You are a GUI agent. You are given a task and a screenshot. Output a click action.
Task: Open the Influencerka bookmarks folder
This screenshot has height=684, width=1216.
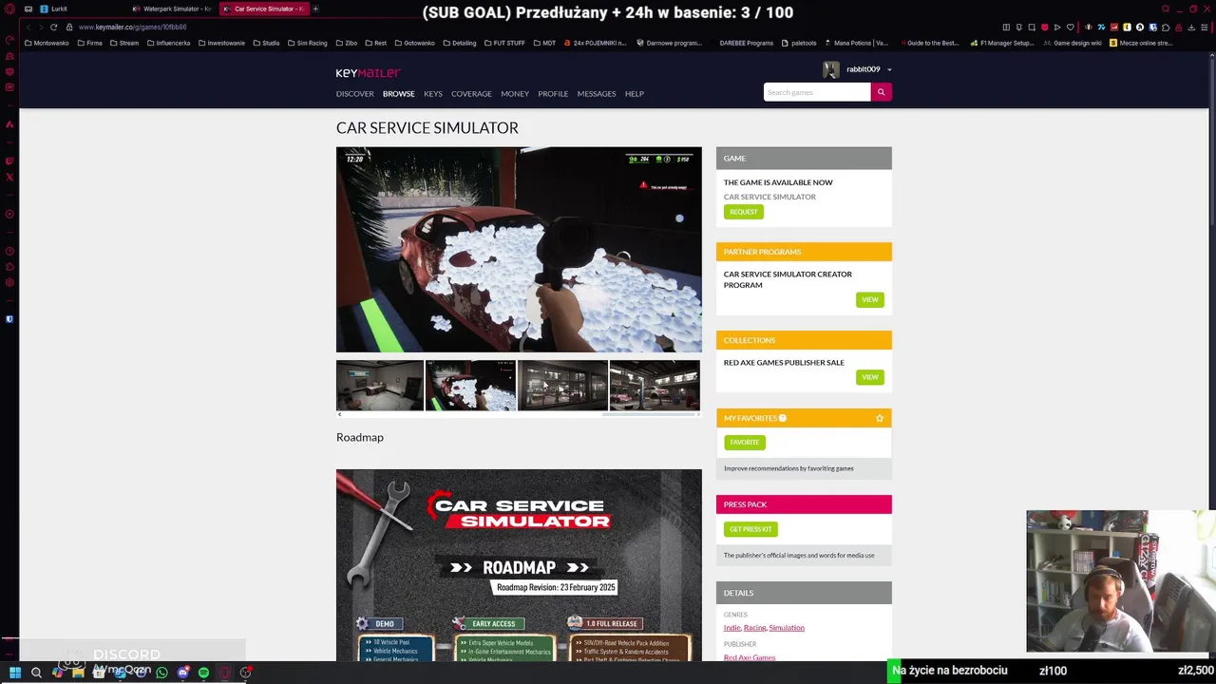pos(168,43)
